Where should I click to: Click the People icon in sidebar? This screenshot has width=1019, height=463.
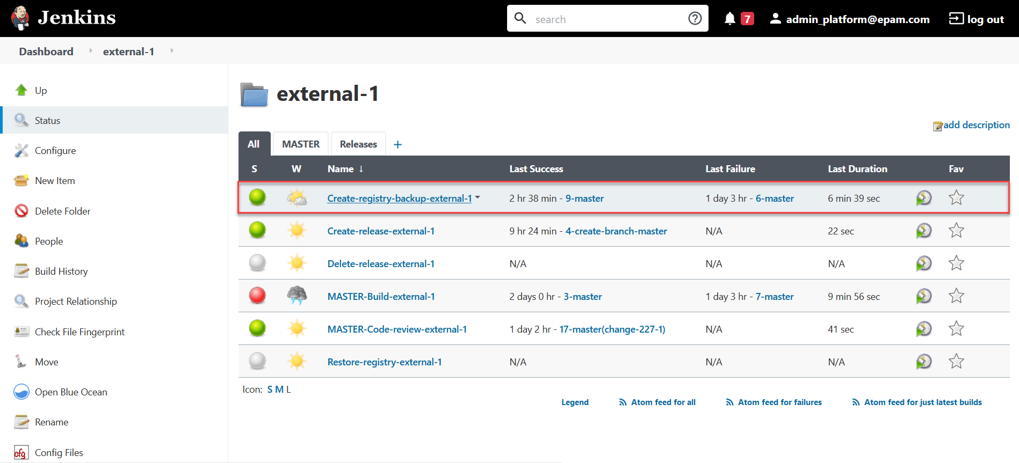coord(21,241)
